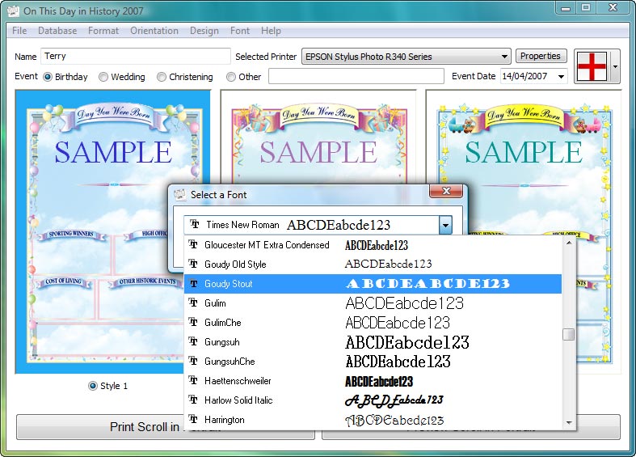Select the Christening event radio button
Screen dimensions: 636x457
tap(162, 77)
